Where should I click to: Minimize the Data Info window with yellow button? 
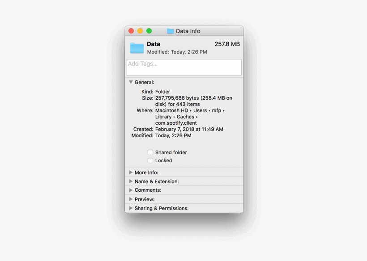click(140, 31)
